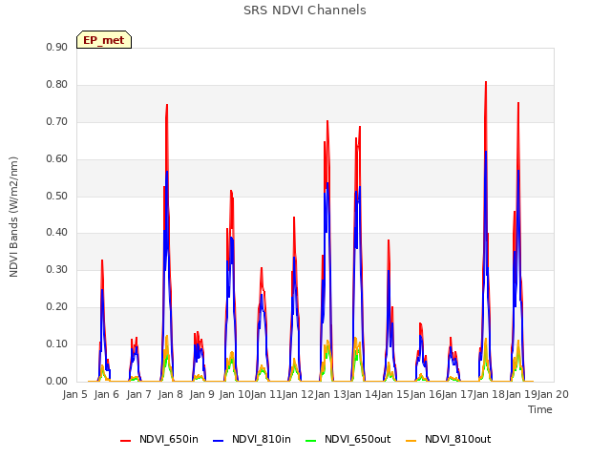611x458 pixels.
Task: Select the chart title SRS NDVI Channels
Action: (305, 10)
